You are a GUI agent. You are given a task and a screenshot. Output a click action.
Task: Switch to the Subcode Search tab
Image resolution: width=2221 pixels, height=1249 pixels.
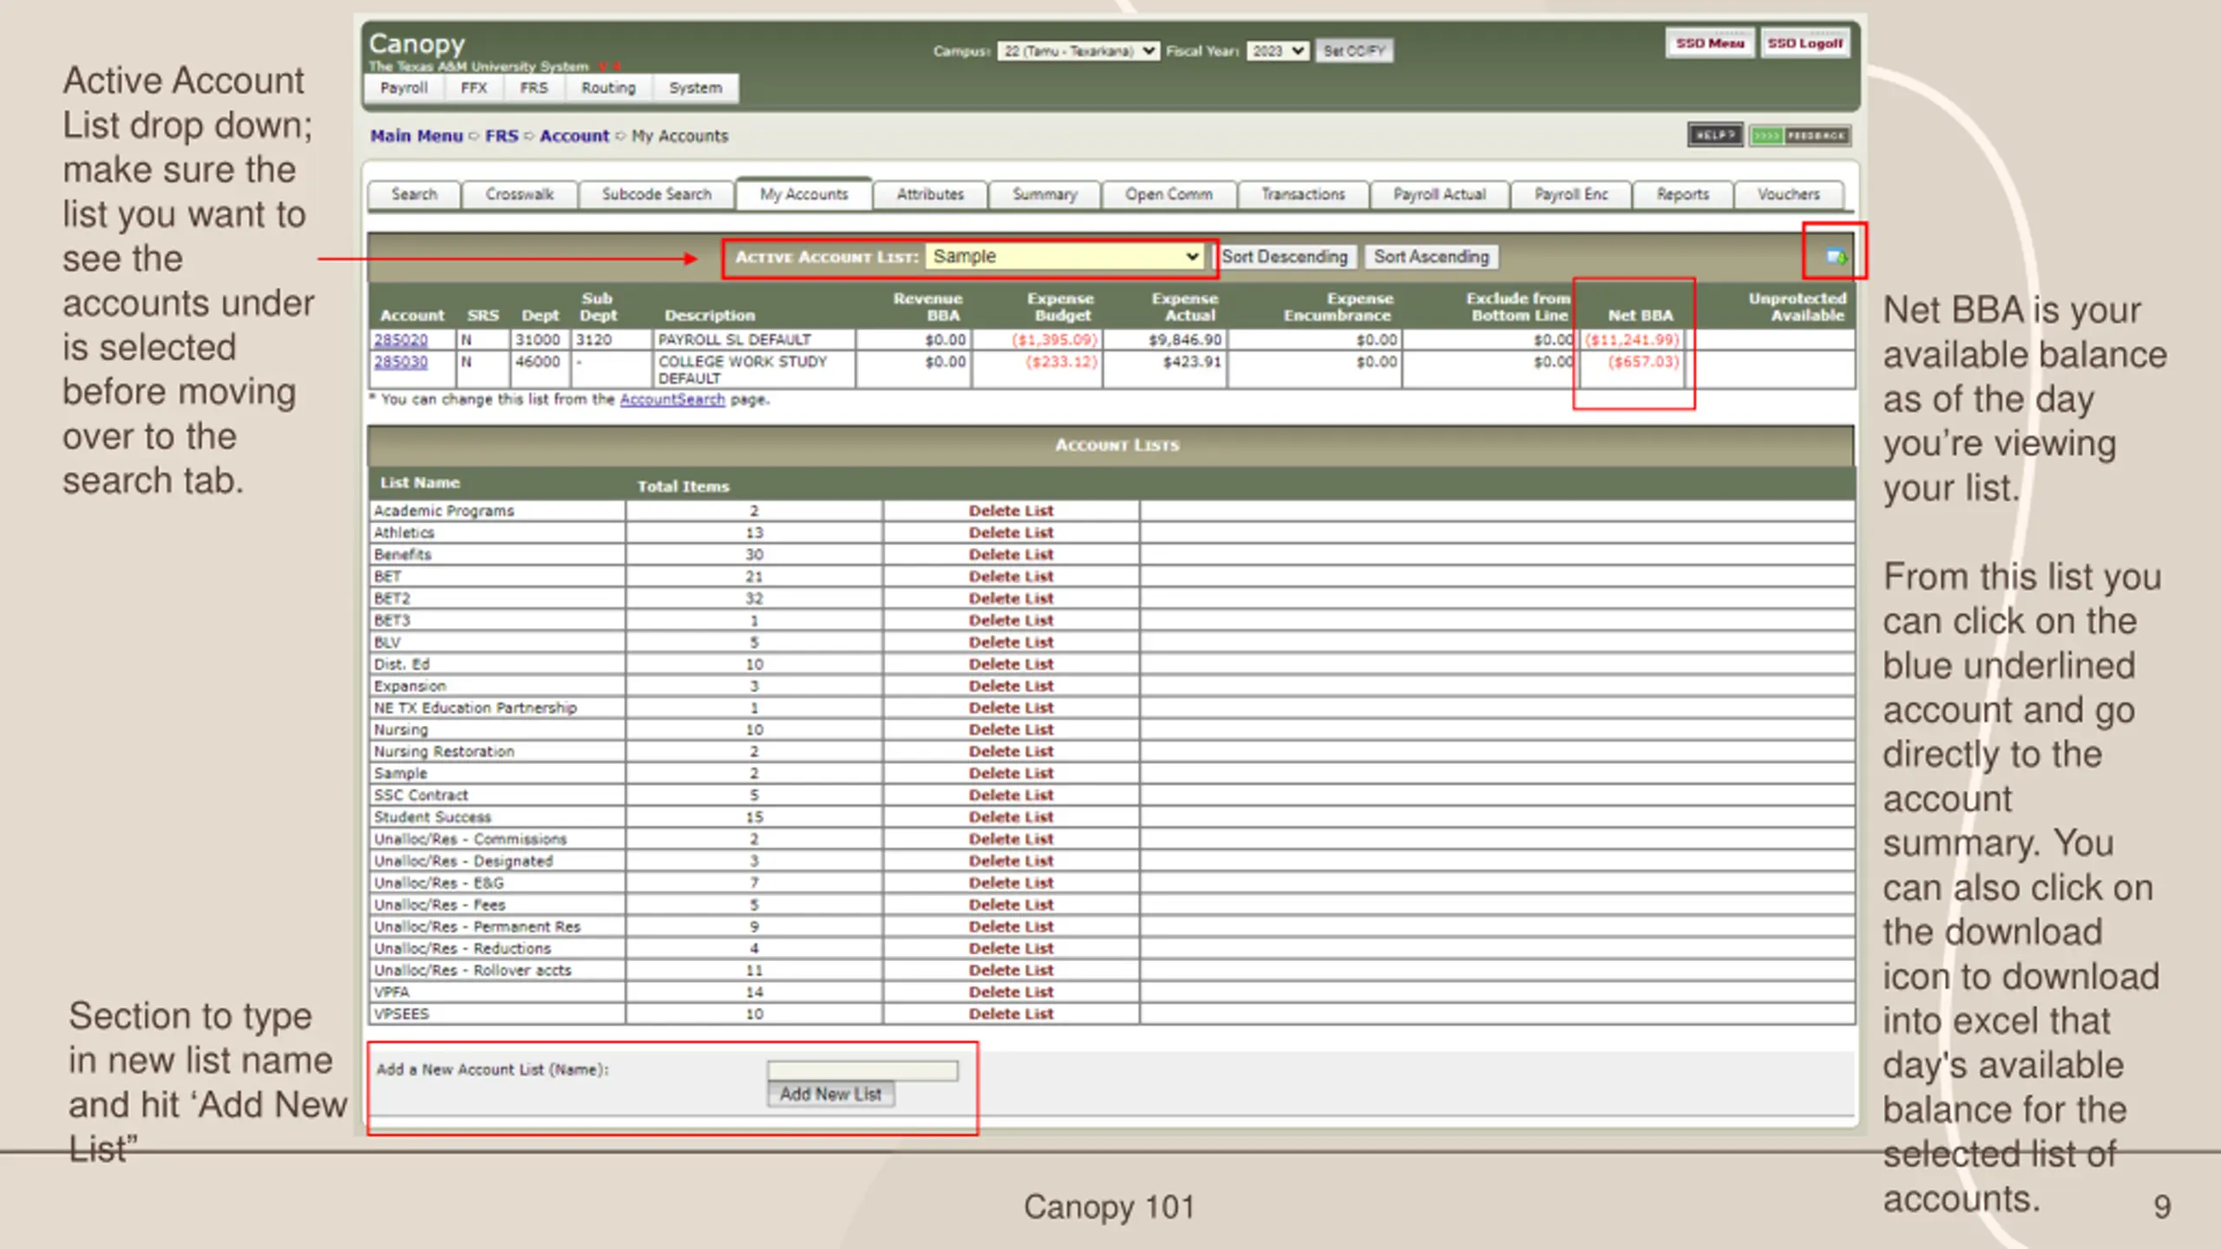[x=657, y=194]
